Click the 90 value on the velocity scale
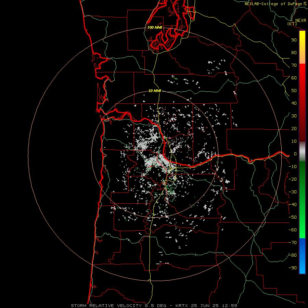The image size is (308, 308). click(x=294, y=40)
